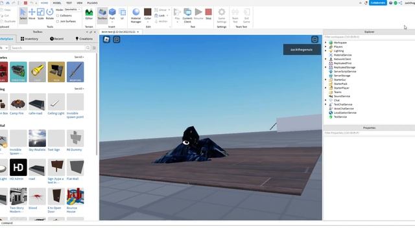Open the chat icon in viewport
The height and width of the screenshot is (233, 415).
(117, 39)
